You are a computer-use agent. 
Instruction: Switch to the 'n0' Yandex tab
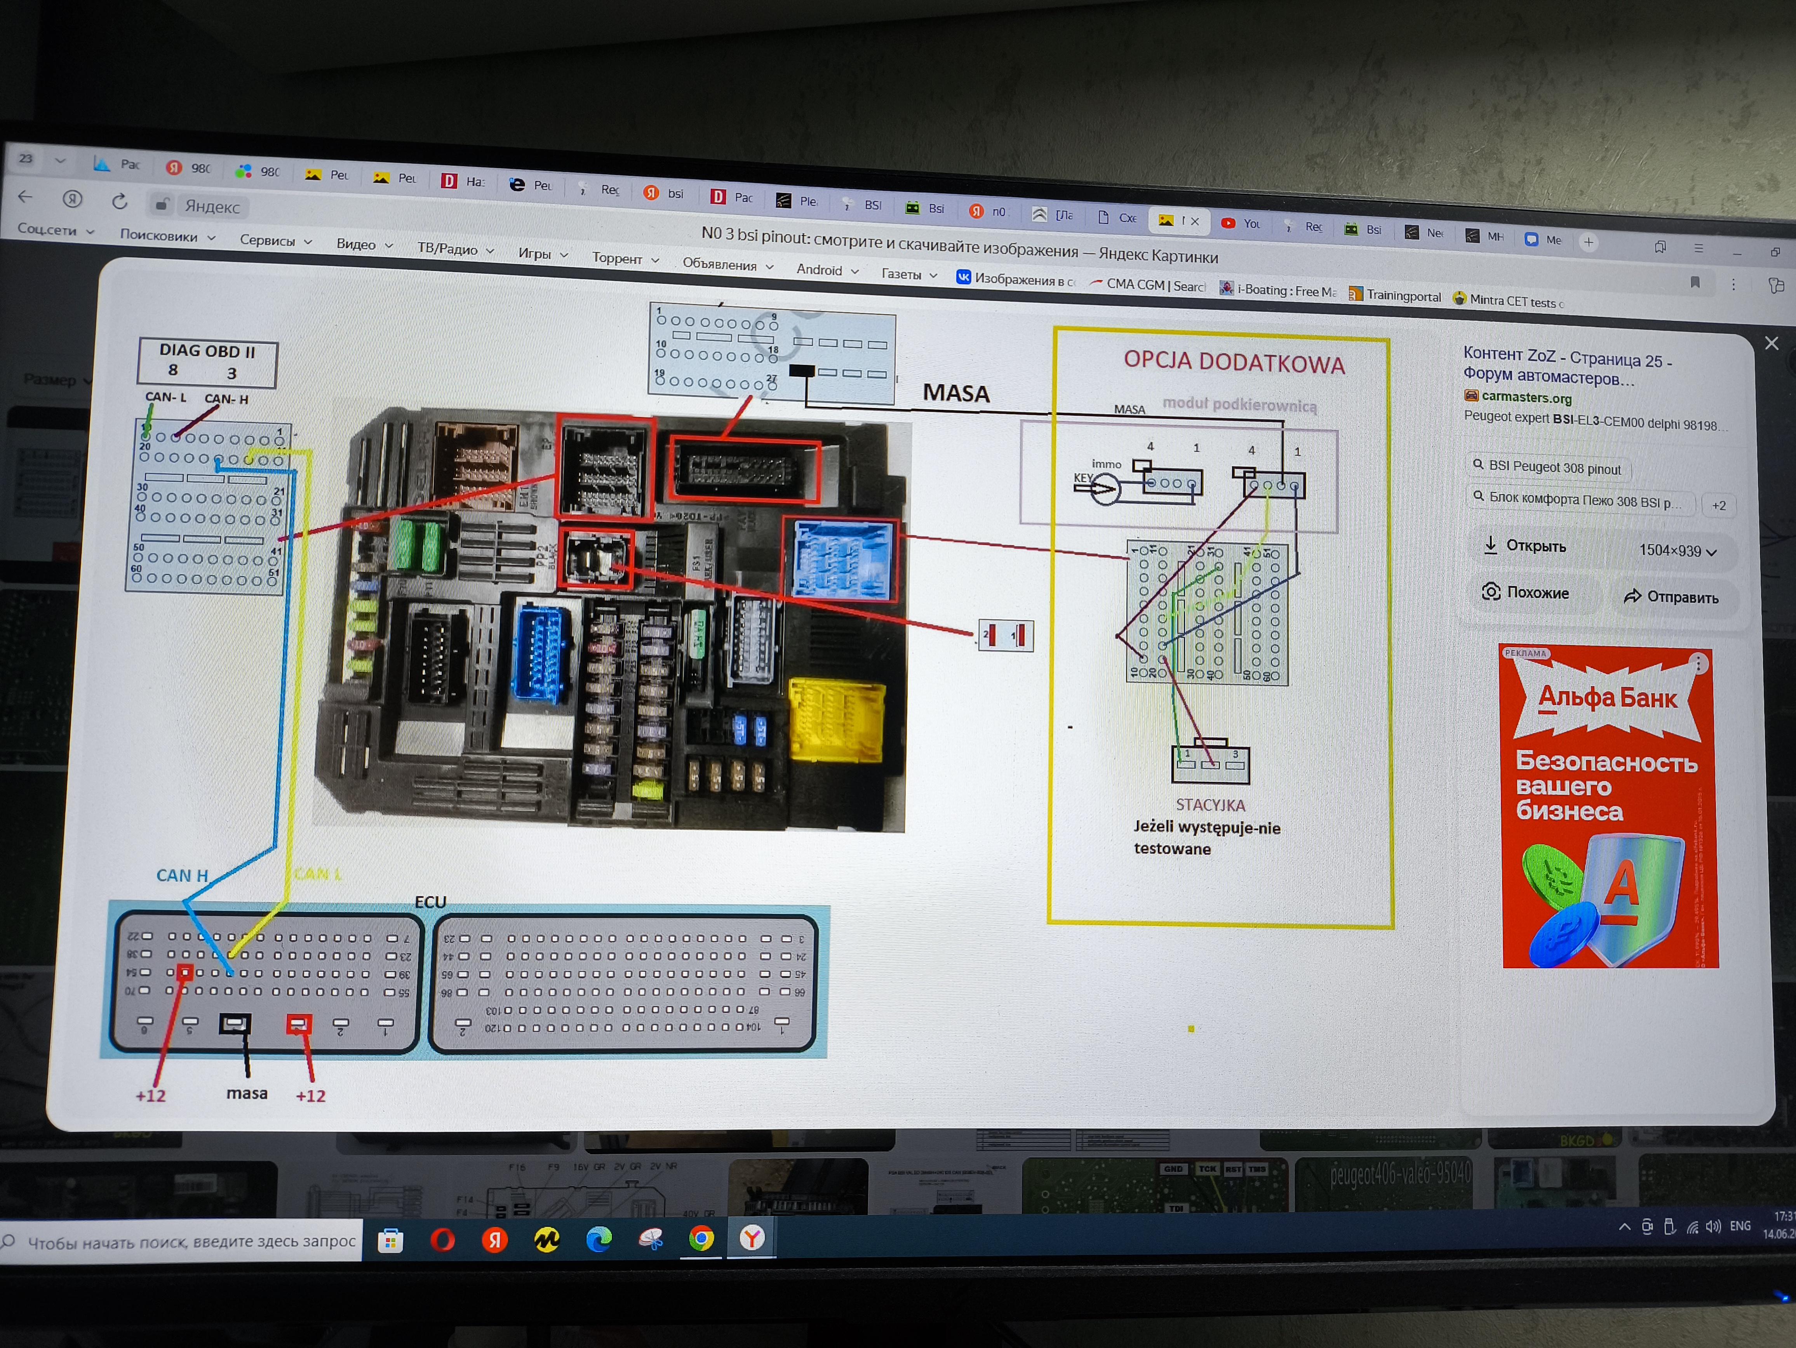click(x=989, y=212)
